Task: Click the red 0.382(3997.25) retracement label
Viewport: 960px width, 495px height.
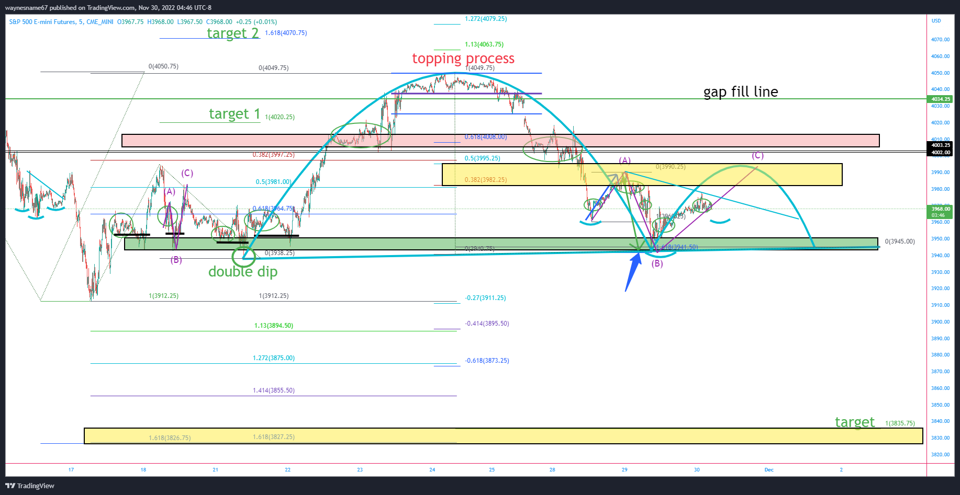Action: pos(273,155)
